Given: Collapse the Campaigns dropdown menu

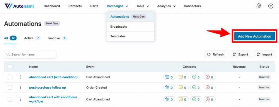Looking at the screenshot, I should tap(117, 6).
